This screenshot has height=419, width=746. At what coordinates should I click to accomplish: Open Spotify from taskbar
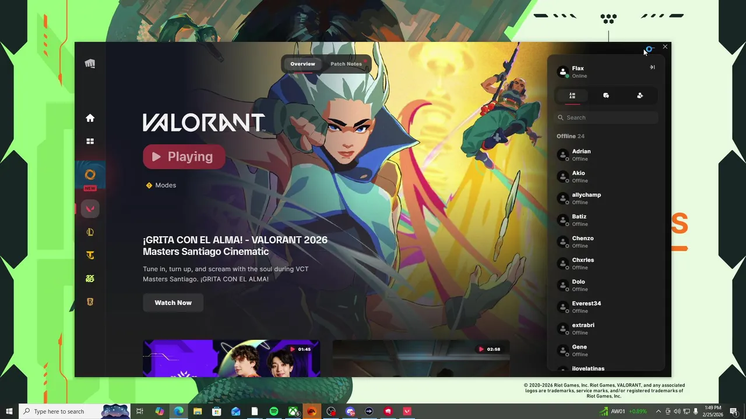[x=274, y=411]
